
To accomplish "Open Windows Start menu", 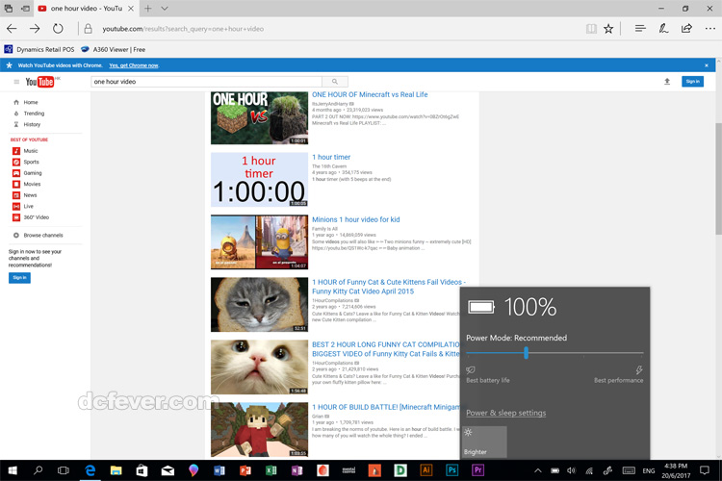I will pyautogui.click(x=13, y=470).
